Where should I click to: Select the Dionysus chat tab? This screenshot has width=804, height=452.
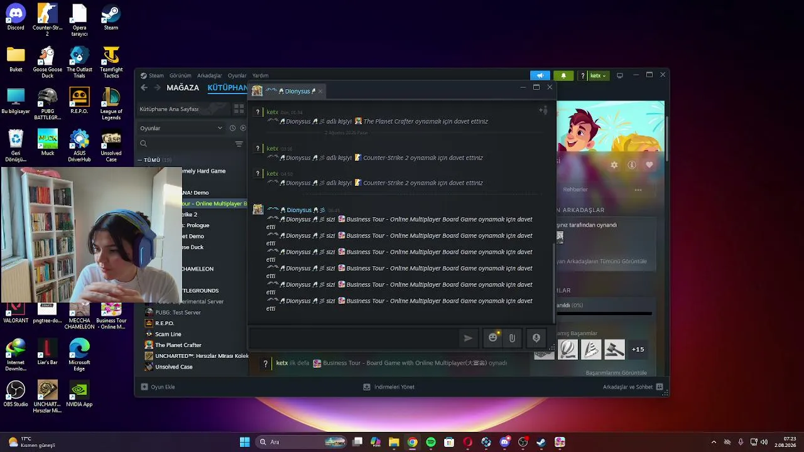288,91
